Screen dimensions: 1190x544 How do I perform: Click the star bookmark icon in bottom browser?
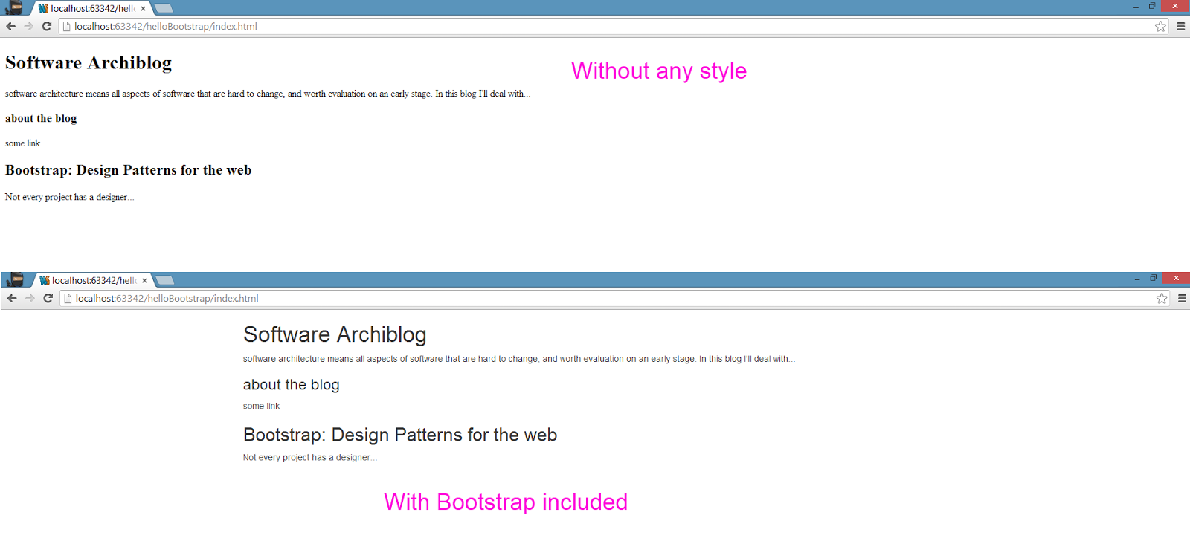(x=1162, y=298)
